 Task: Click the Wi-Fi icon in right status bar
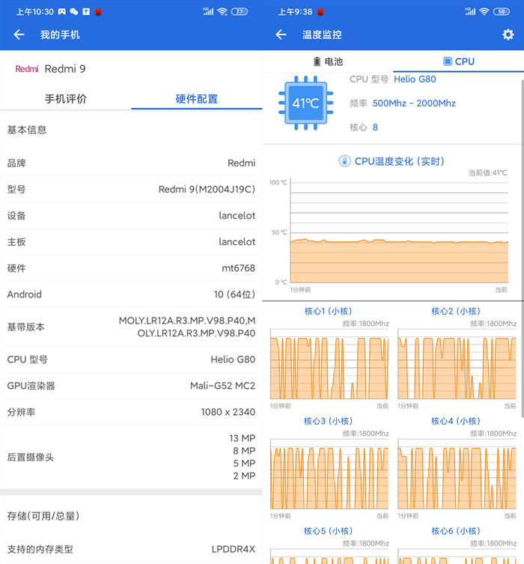pos(484,11)
